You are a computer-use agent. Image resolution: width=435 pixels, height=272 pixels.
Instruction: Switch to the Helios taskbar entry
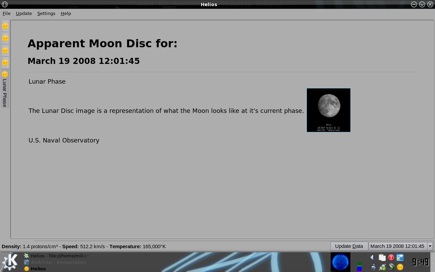click(x=35, y=269)
